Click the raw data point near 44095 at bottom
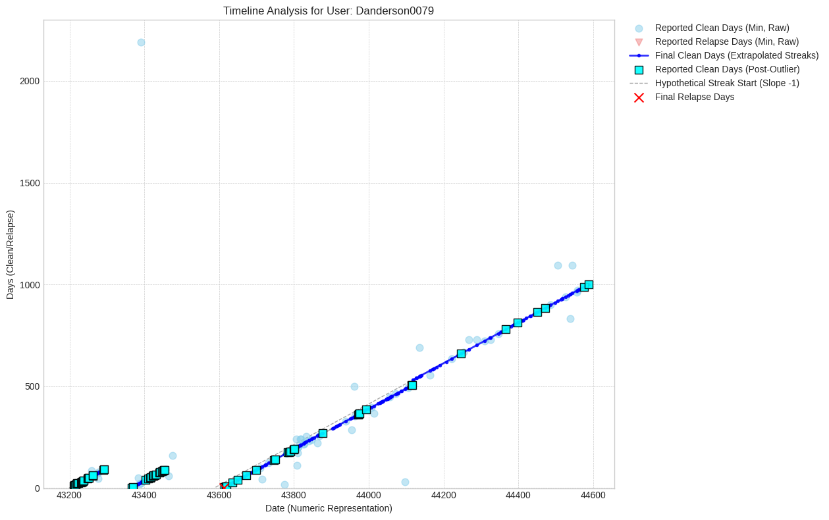Image resolution: width=829 pixels, height=520 pixels. [405, 482]
